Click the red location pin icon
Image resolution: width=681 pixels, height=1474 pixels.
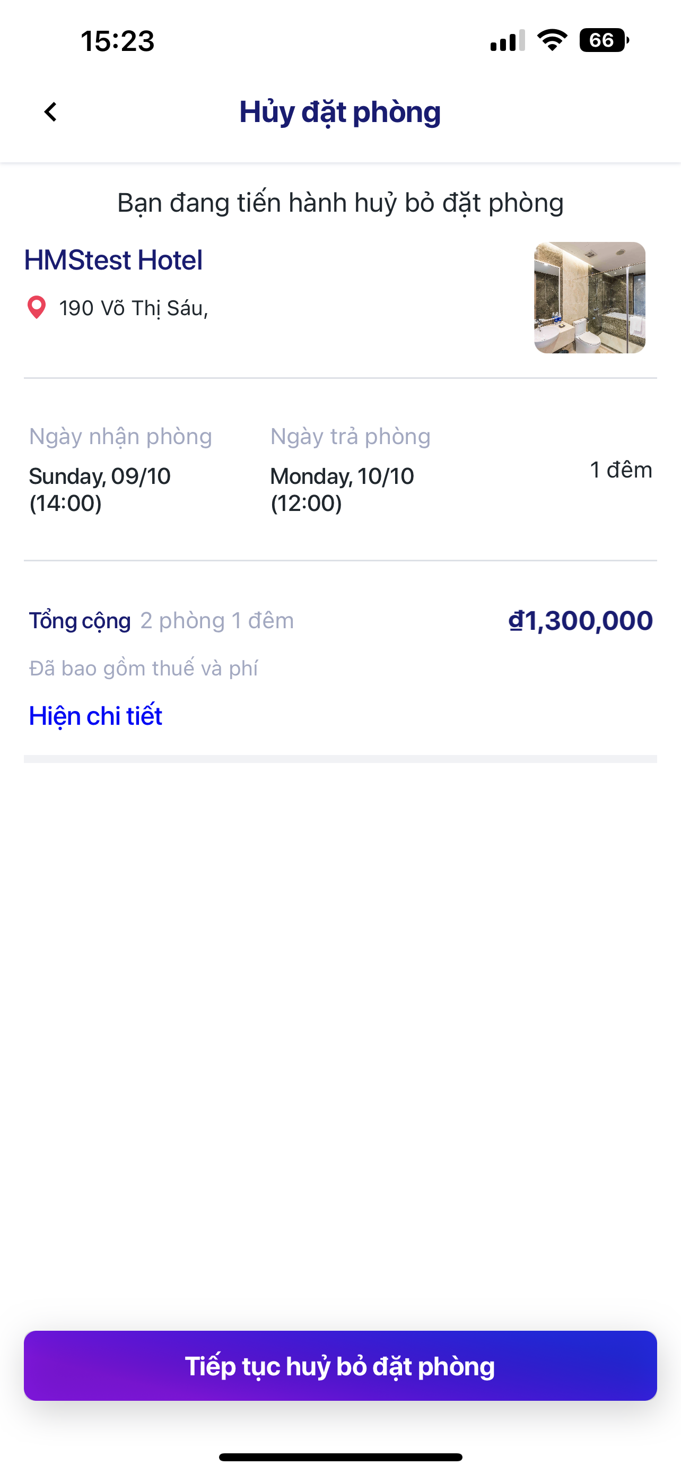coord(37,307)
